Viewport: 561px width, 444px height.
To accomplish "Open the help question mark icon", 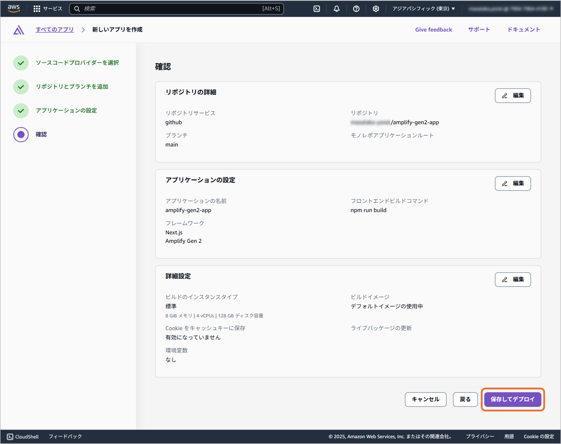I will (x=356, y=9).
